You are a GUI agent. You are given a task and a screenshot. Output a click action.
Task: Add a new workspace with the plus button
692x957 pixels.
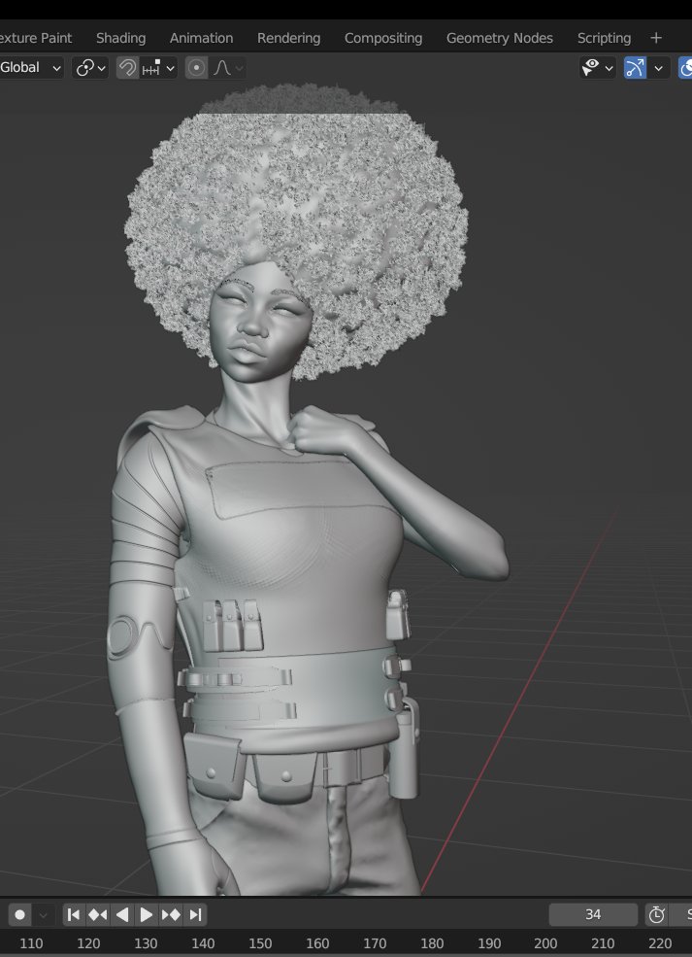[656, 38]
